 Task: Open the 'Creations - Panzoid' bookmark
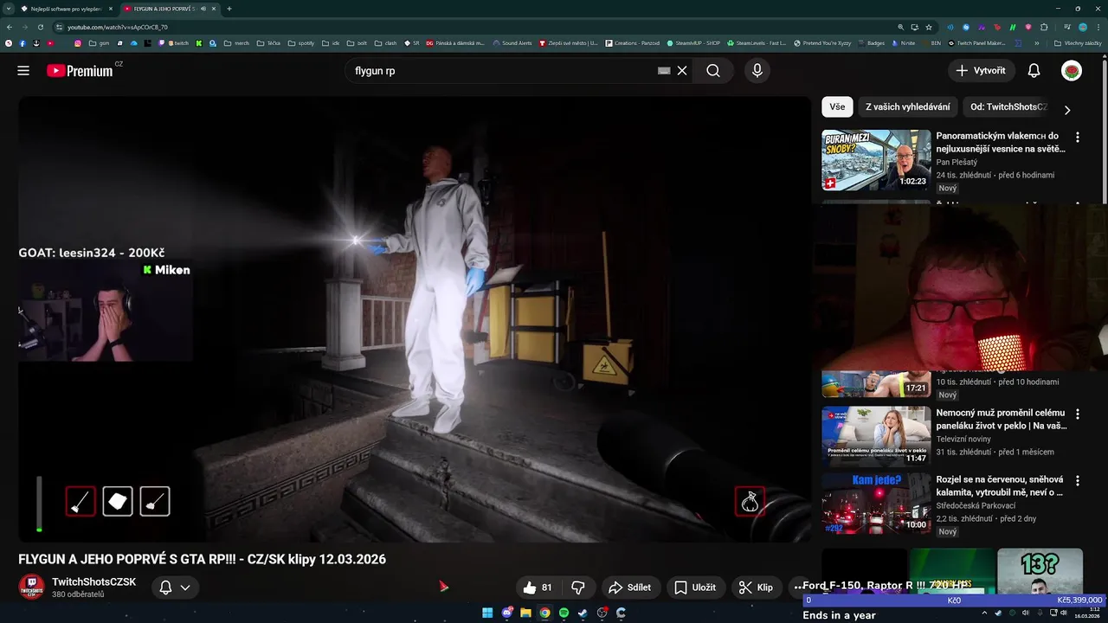[632, 43]
